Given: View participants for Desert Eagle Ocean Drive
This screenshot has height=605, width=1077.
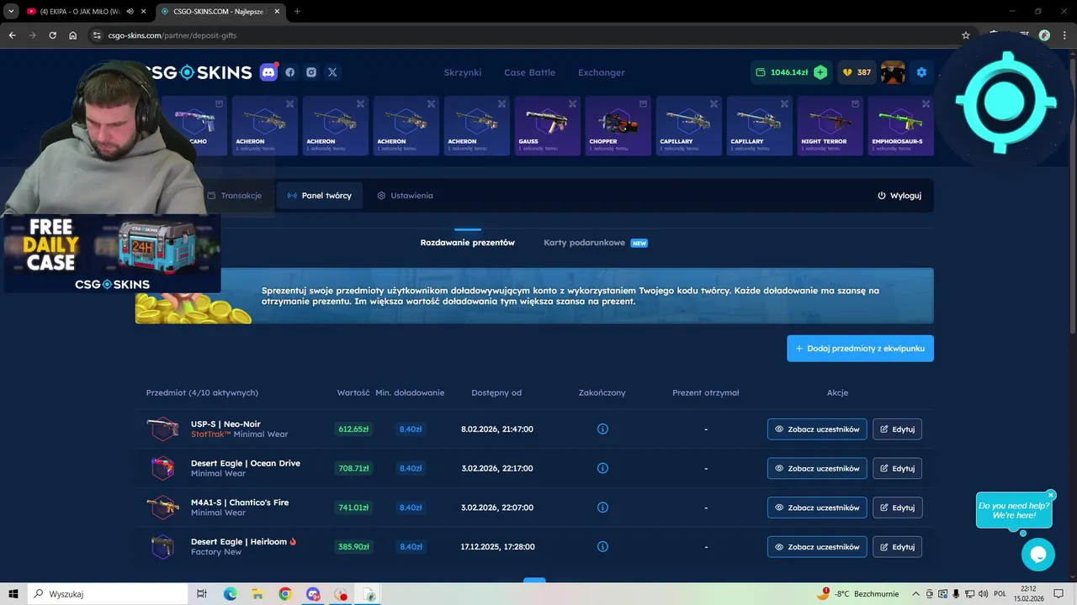Looking at the screenshot, I should 817,468.
